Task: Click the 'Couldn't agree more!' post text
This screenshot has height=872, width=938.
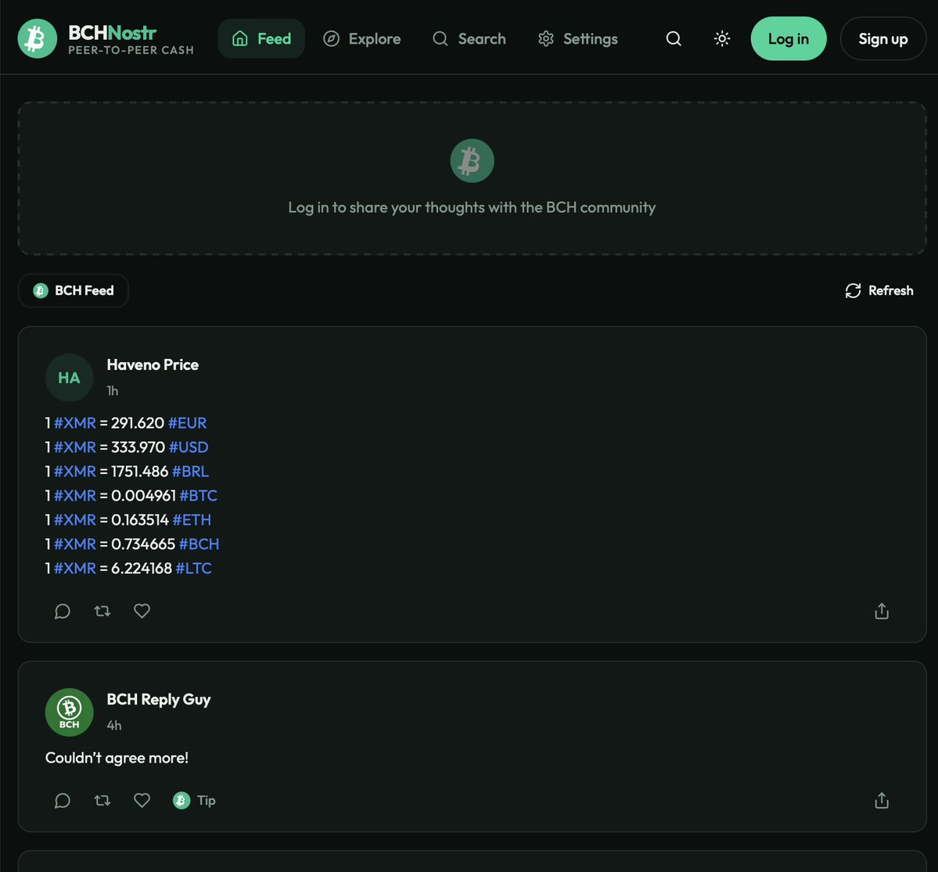Action: 117,758
